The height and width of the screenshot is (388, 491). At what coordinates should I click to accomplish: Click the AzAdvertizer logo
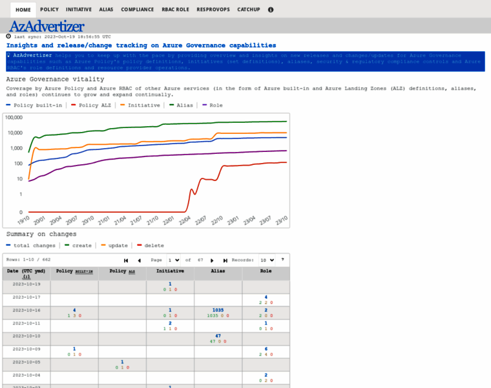(47, 26)
